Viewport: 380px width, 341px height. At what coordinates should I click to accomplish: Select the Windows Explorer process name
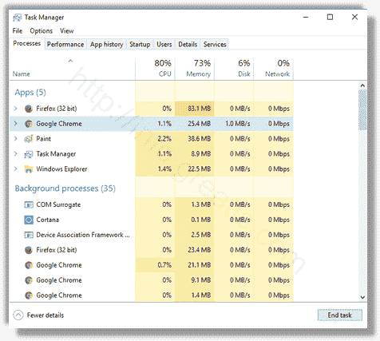coord(61,169)
